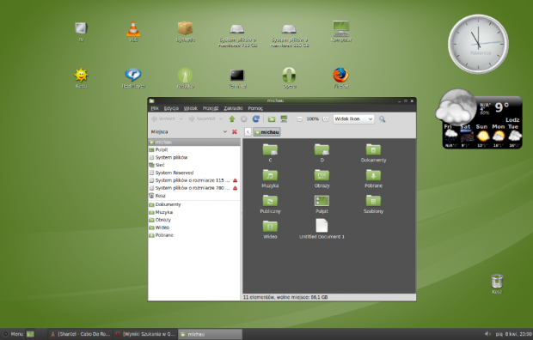This screenshot has width=533, height=340.
Task: Open the Computer location from toolbar
Action: click(x=284, y=118)
